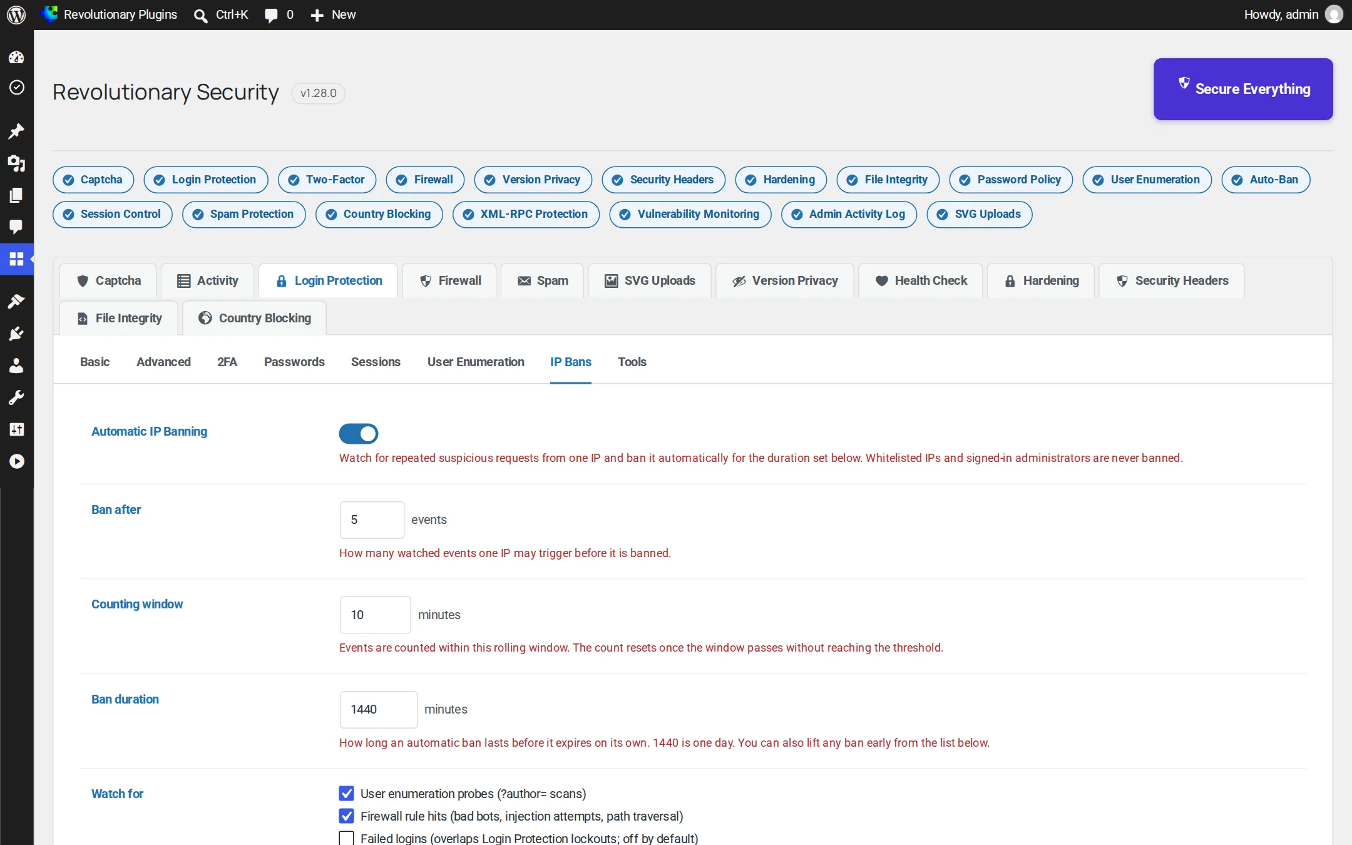
Task: Select the Passwords sub-tab
Action: [294, 362]
